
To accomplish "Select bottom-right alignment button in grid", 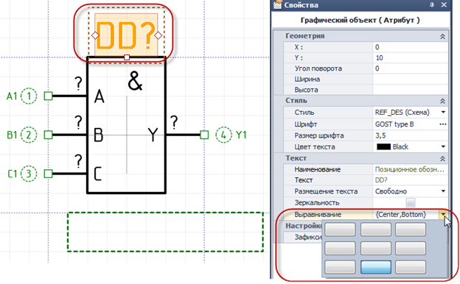I will tap(411, 267).
